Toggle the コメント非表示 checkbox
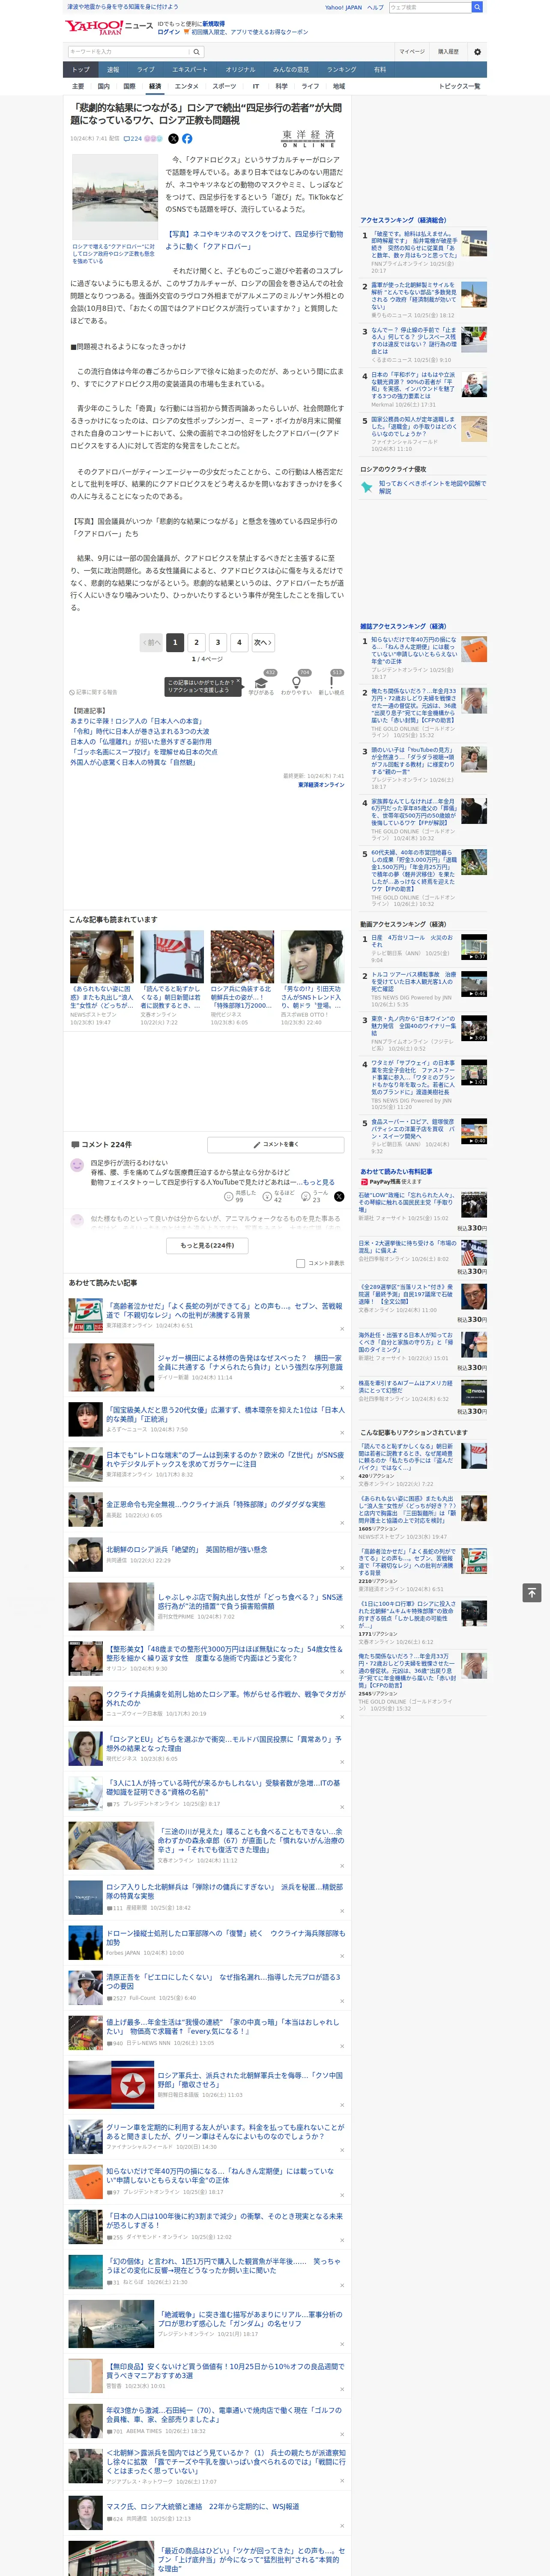This screenshot has height=2576, width=550. [x=300, y=1263]
